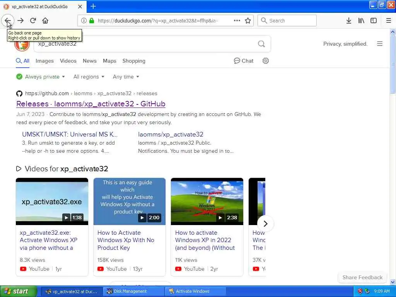The height and width of the screenshot is (297, 396).
Task: Switch to Videos results tab
Action: 68,61
